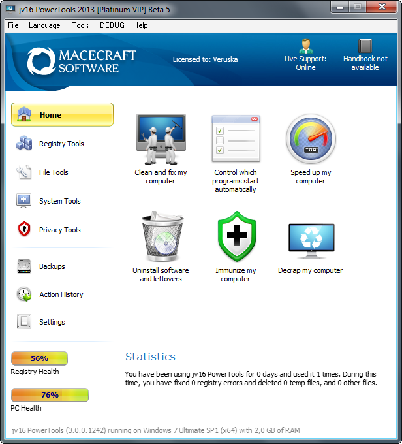Open the File menu
The height and width of the screenshot is (444, 402).
[x=13, y=25]
